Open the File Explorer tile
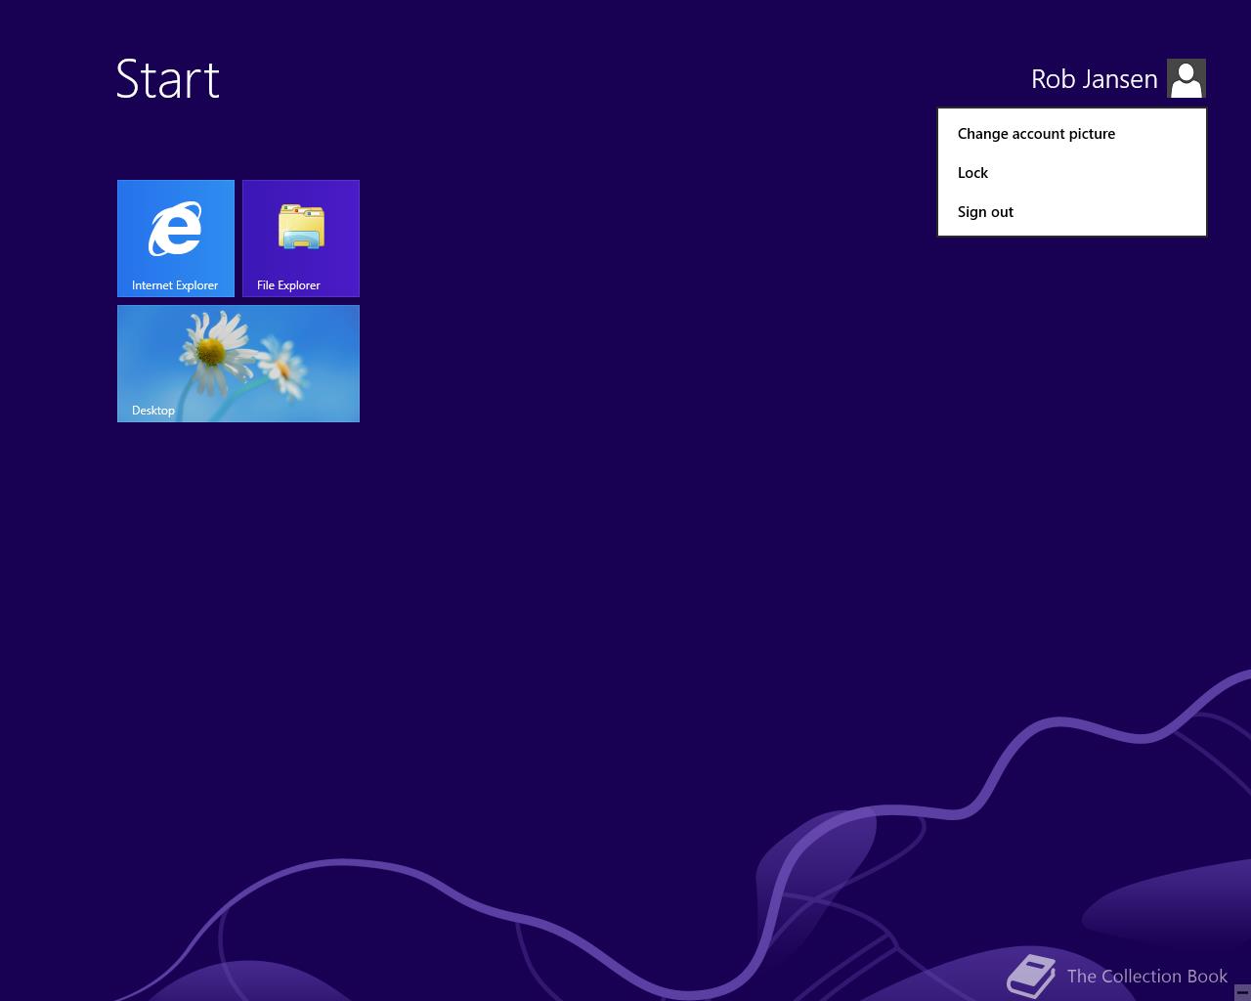Image resolution: width=1251 pixels, height=1001 pixels. coord(300,238)
